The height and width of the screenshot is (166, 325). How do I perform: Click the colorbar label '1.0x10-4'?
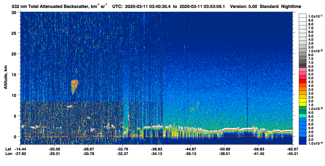[x=316, y=144]
